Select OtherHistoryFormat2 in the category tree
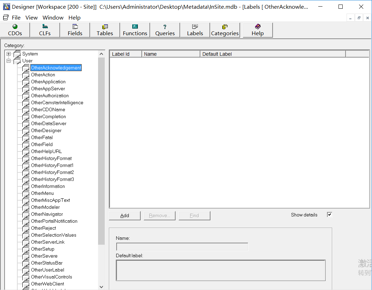Image resolution: width=372 pixels, height=290 pixels. click(x=52, y=172)
